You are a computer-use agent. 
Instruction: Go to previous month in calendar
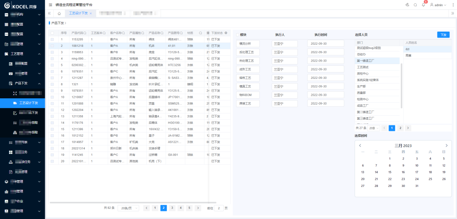[360, 146]
